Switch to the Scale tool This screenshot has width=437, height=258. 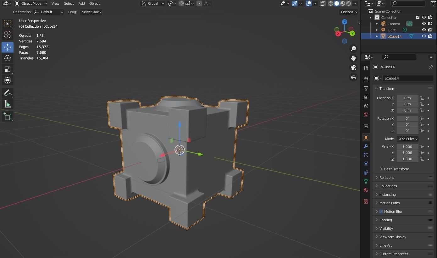click(8, 69)
